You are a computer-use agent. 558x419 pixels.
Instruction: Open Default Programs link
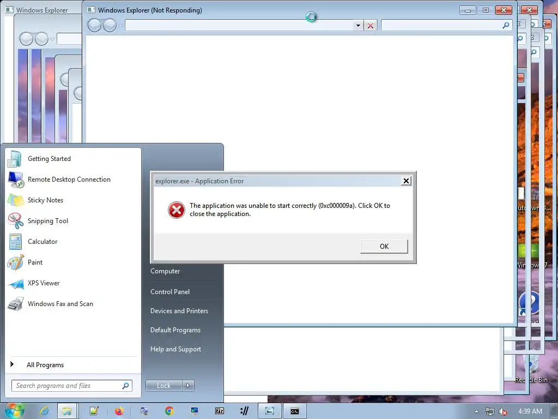pyautogui.click(x=175, y=330)
